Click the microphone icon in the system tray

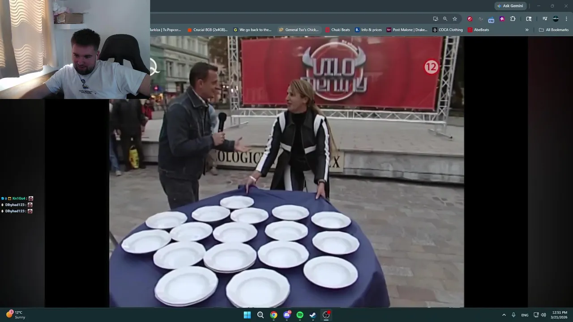[513, 315]
